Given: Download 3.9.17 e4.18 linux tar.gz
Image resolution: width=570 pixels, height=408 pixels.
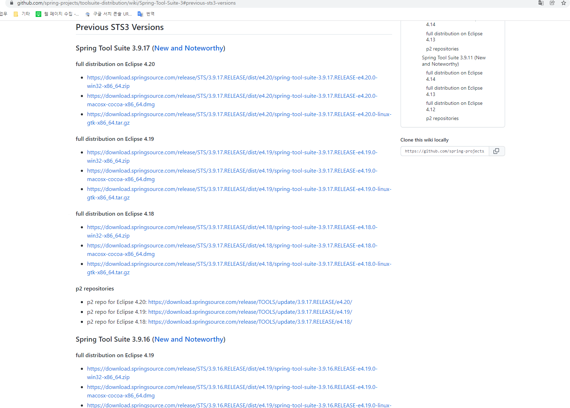Looking at the screenshot, I should [x=239, y=268].
